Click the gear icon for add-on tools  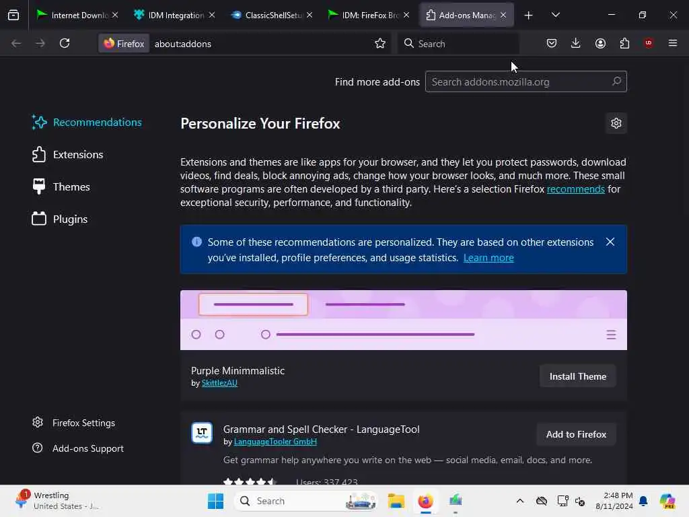[616, 123]
